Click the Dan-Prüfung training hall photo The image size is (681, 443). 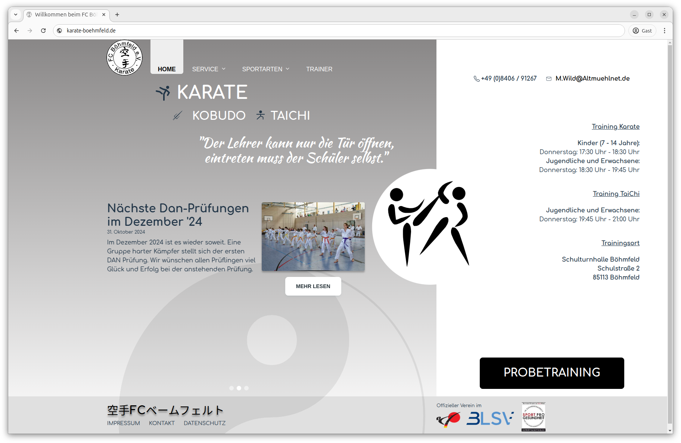tap(313, 237)
